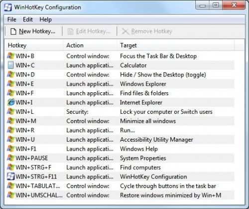Screen dimensions: 249x209
Task: Click the Windows flag icon beside WIN+B
Action: click(x=11, y=56)
